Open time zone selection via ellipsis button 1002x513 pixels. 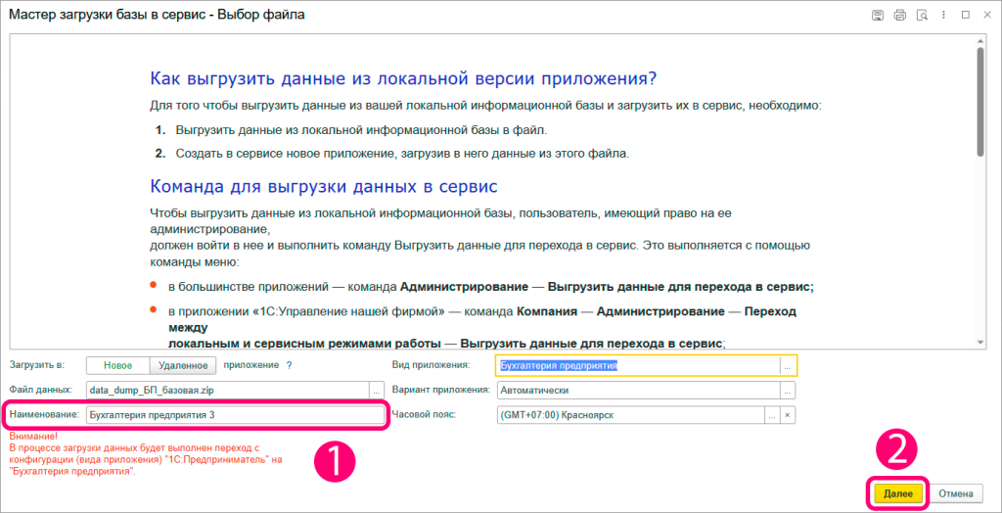772,414
